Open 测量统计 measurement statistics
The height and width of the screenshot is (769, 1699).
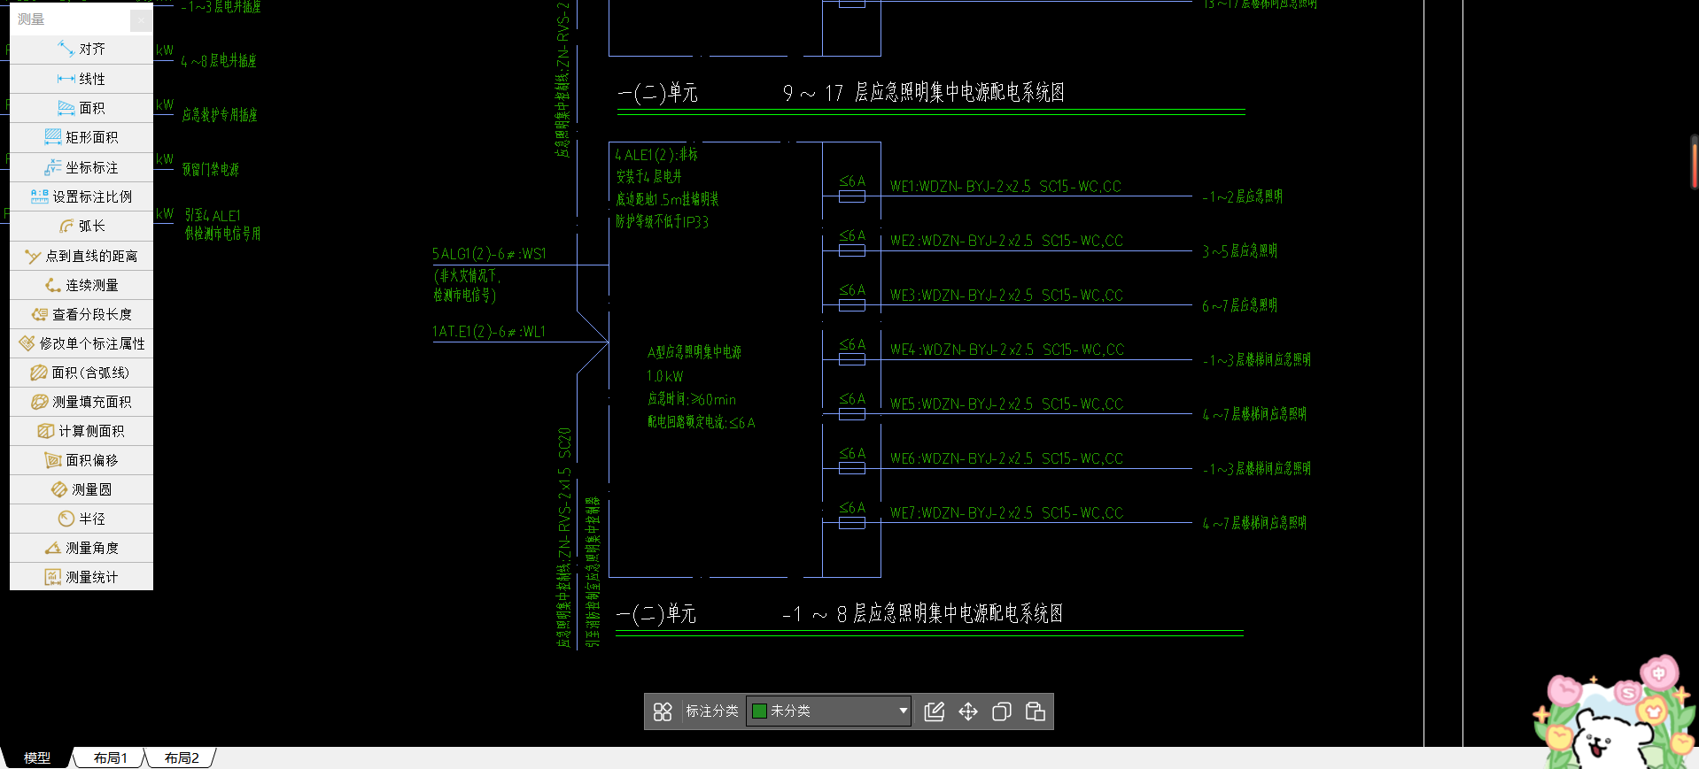coord(81,577)
